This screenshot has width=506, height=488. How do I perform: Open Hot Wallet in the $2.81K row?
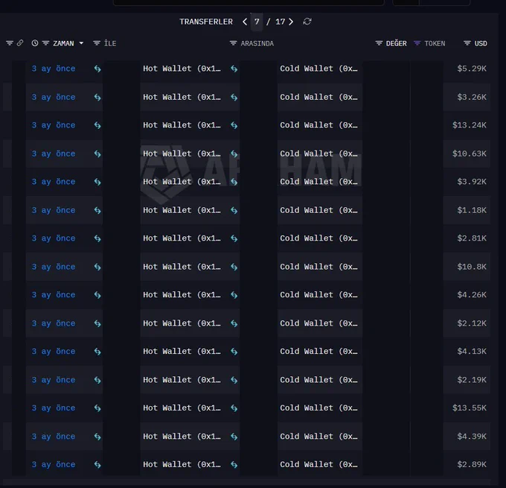click(x=182, y=238)
